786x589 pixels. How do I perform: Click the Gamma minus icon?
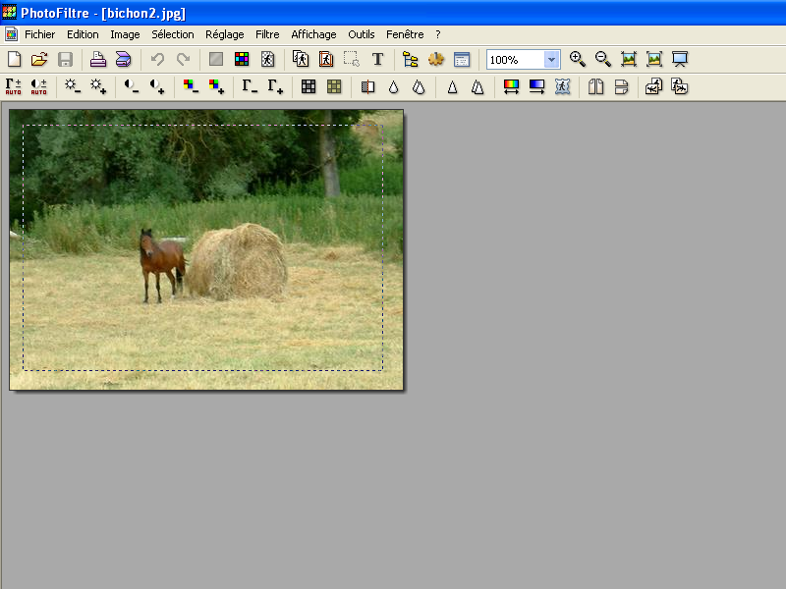(x=250, y=86)
